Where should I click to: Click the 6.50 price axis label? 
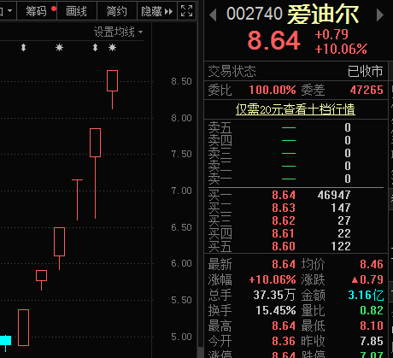[x=181, y=227]
